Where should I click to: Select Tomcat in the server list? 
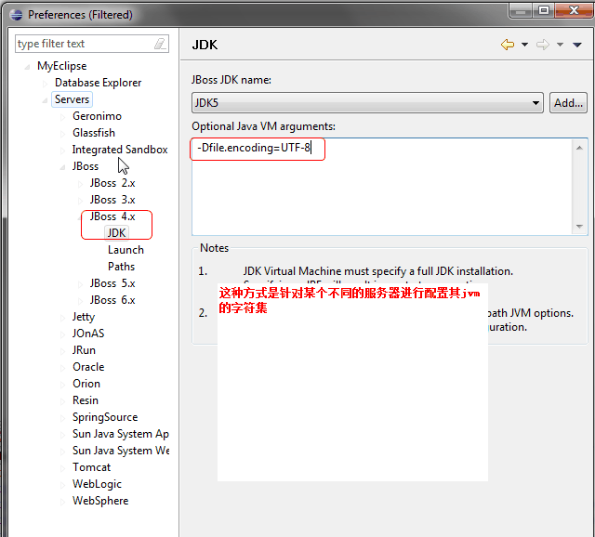[x=91, y=467]
